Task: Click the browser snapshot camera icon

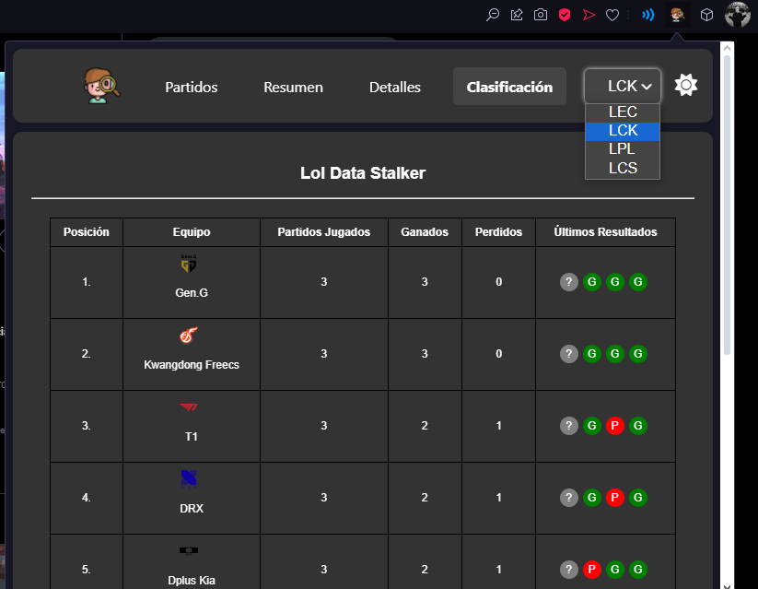Action: point(541,15)
